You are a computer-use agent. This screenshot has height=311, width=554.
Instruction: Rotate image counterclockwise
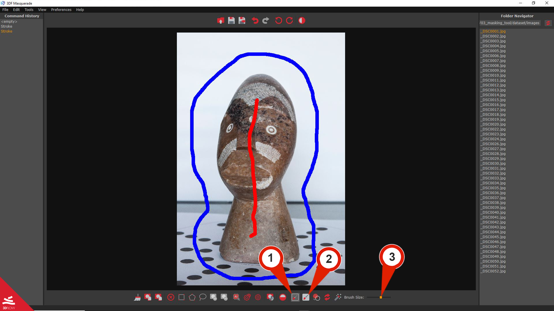tap(278, 21)
